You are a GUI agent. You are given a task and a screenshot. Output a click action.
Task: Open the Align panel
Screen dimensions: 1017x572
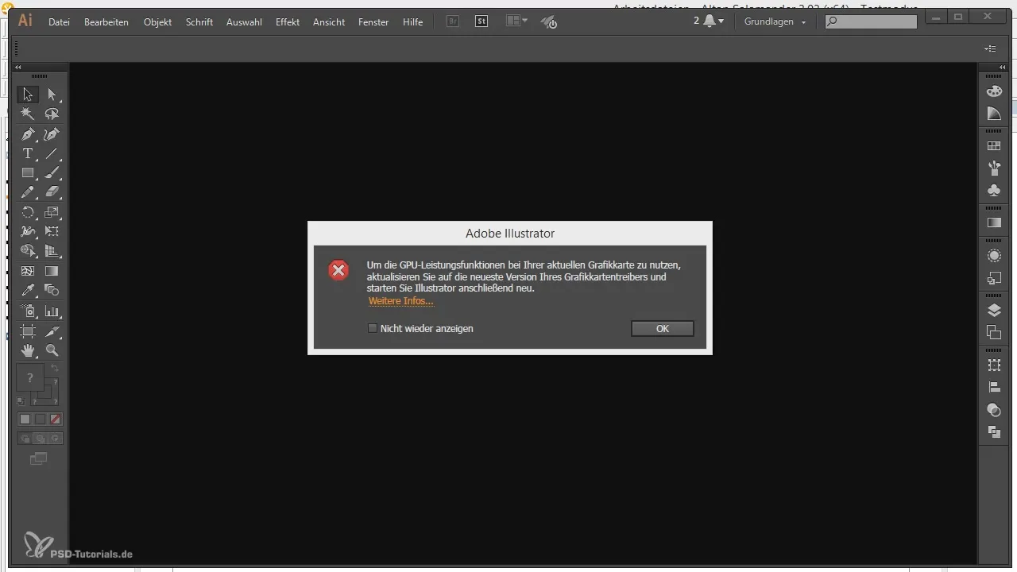[994, 387]
